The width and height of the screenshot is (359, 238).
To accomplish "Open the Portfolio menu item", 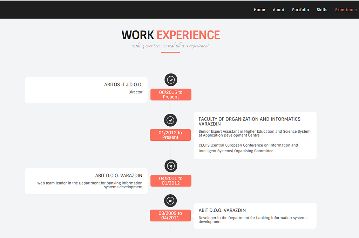I will (x=300, y=10).
